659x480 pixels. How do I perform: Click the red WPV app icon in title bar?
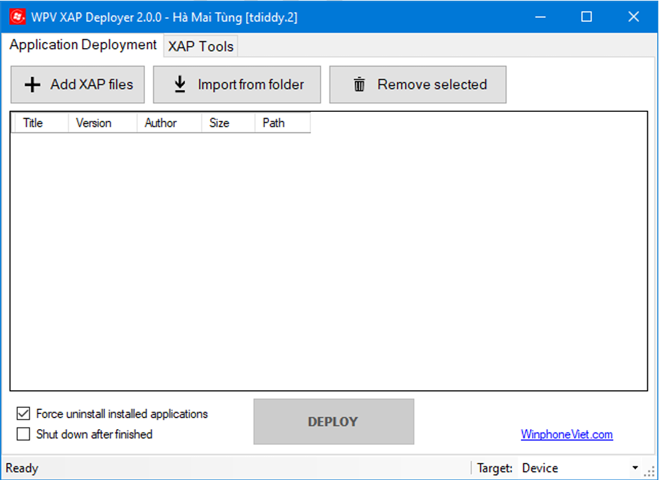point(17,17)
